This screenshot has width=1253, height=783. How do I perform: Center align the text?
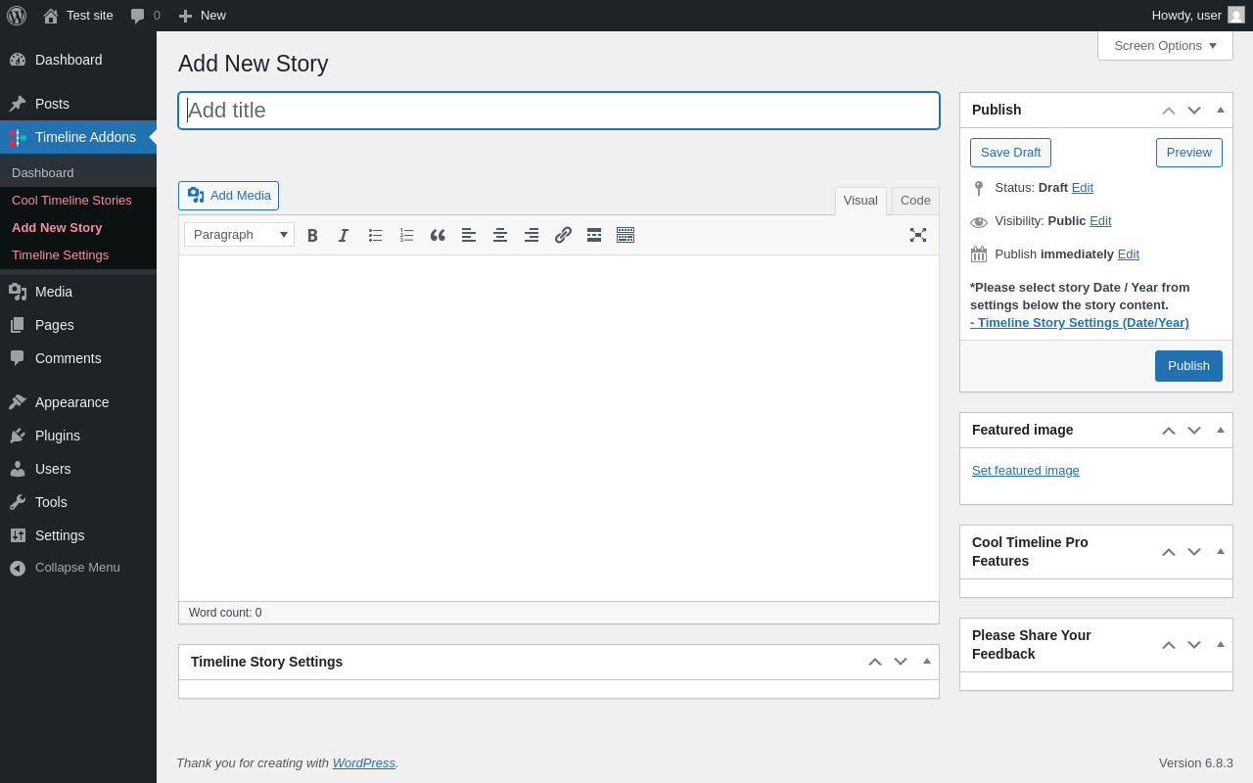(500, 235)
